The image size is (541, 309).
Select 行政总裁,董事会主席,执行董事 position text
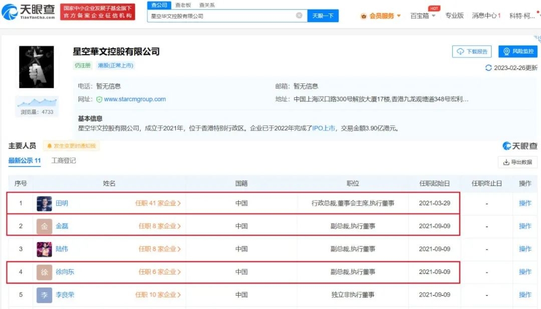(353, 203)
